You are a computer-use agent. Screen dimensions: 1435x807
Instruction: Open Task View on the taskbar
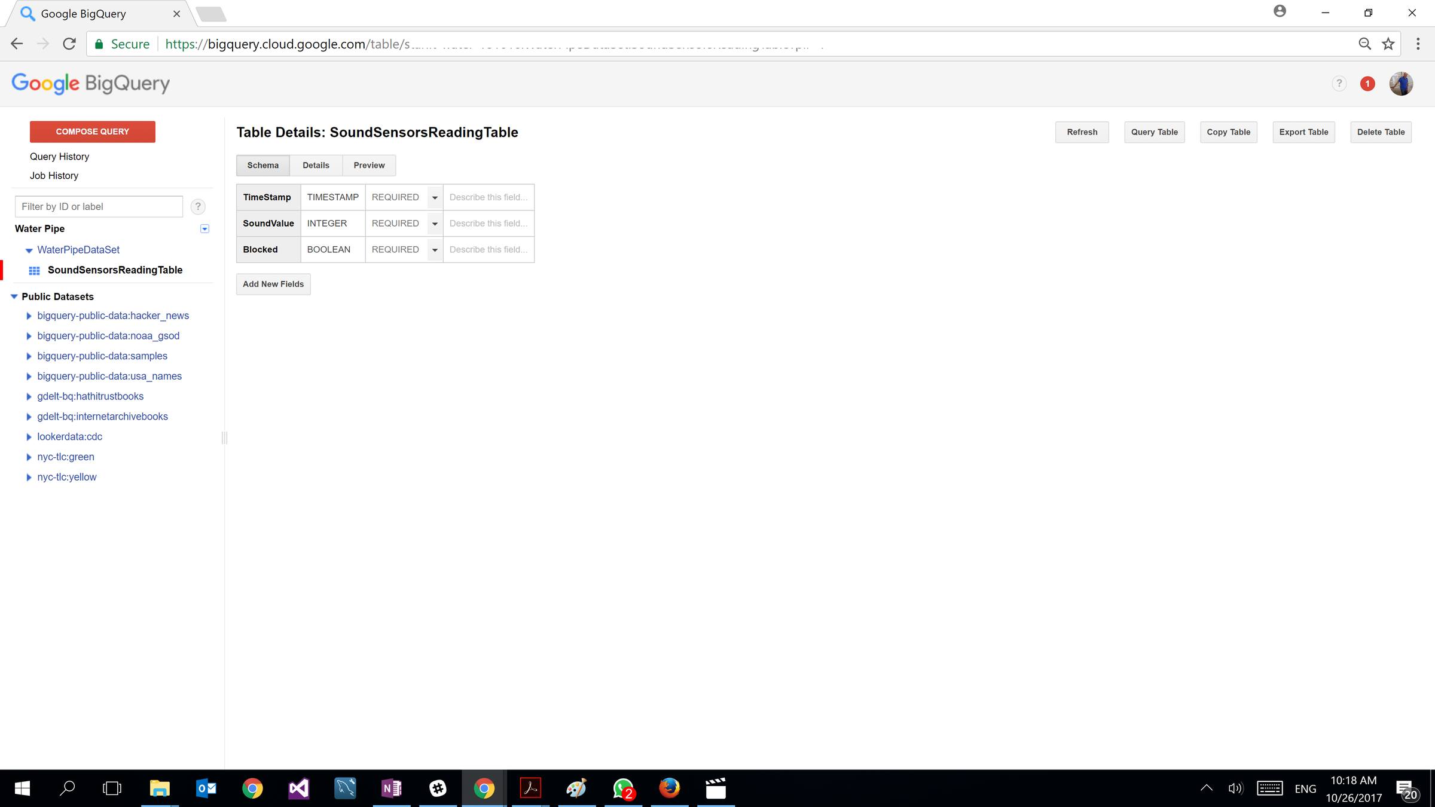112,788
